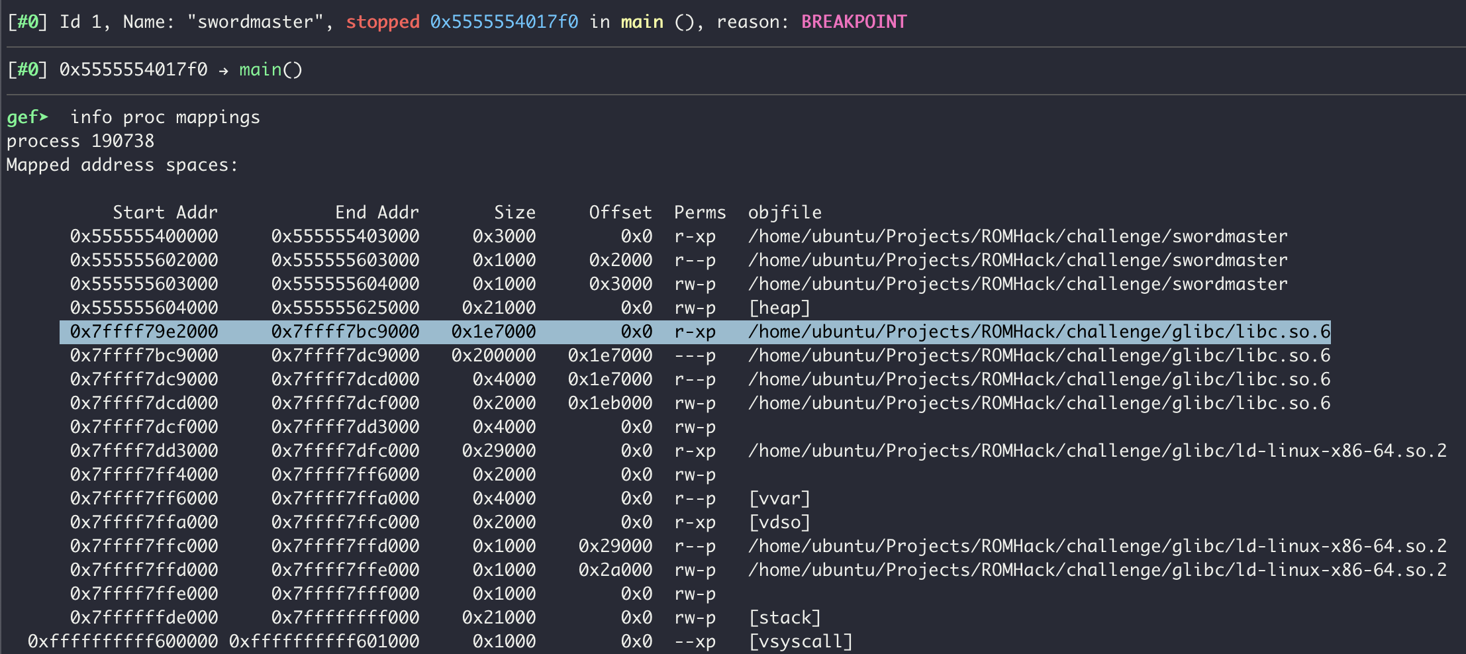Click the "Perms" column header

(700, 212)
